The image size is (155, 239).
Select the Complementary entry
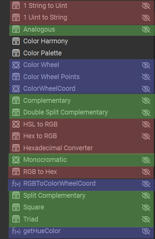click(82, 100)
